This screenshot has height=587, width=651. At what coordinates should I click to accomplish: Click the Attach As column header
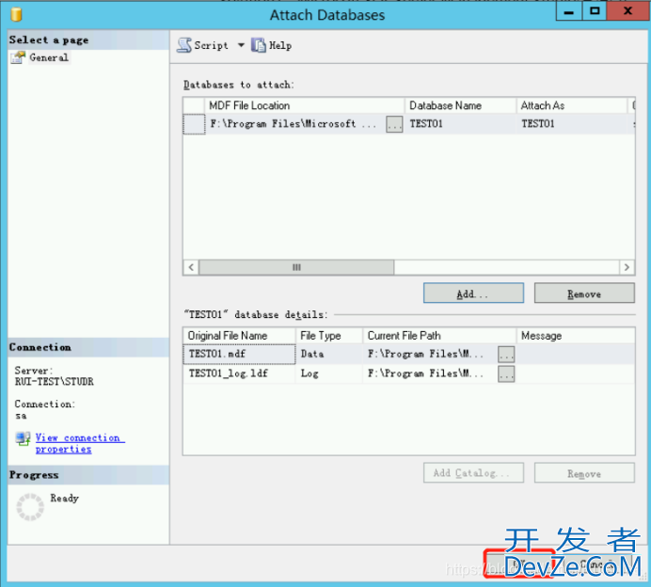coord(572,105)
